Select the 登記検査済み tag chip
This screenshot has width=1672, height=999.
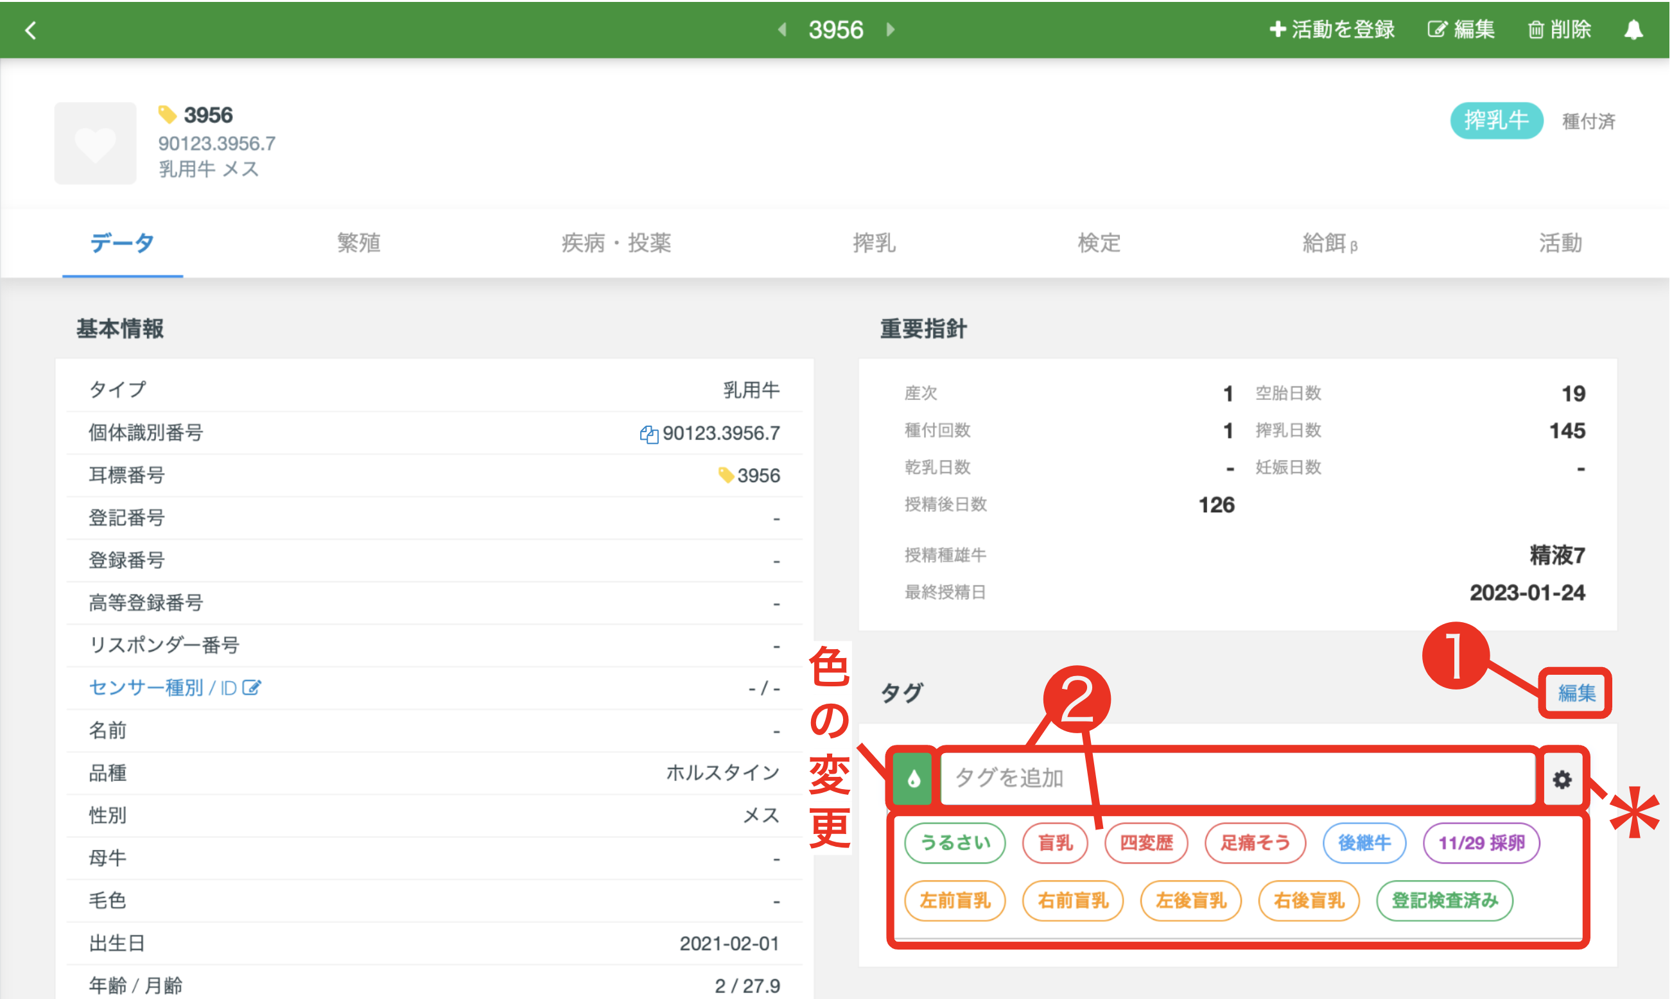pyautogui.click(x=1445, y=901)
